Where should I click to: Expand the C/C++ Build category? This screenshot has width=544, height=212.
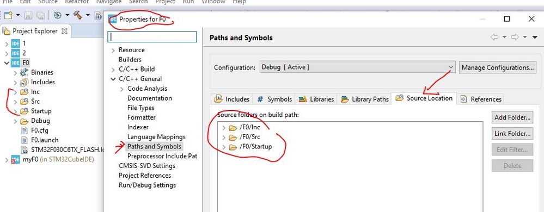pyautogui.click(x=113, y=69)
